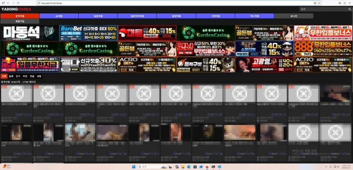
Task: Bookmark this page with the star icon
Action: pyautogui.click(x=319, y=3)
